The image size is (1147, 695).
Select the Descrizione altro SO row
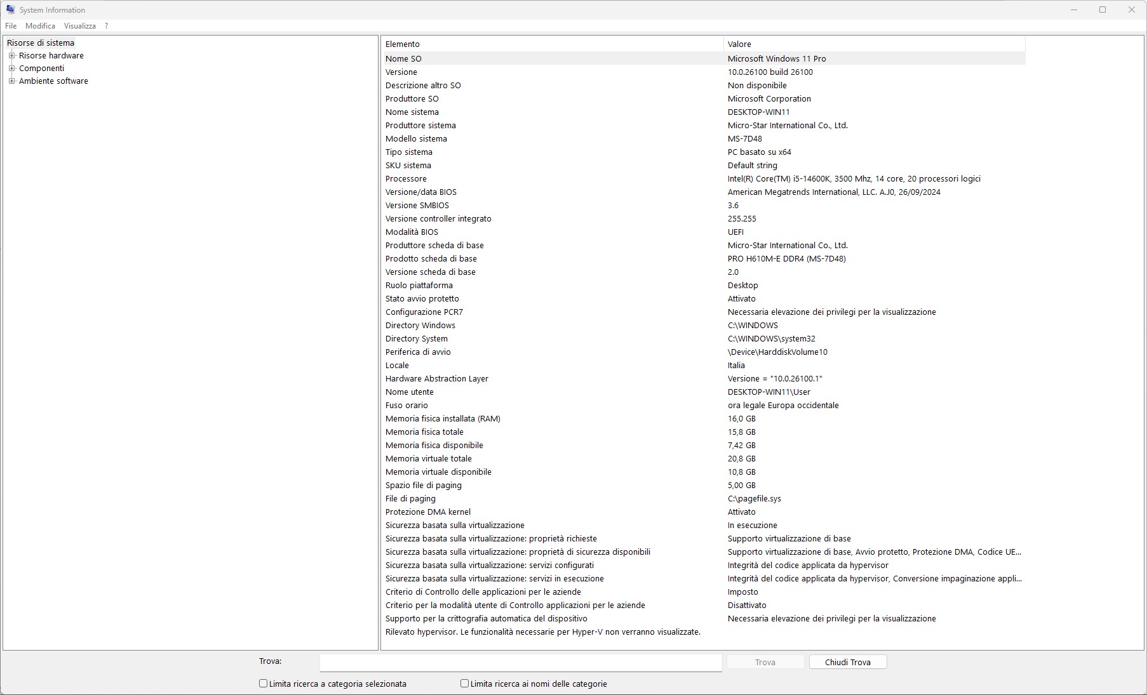[x=704, y=85]
